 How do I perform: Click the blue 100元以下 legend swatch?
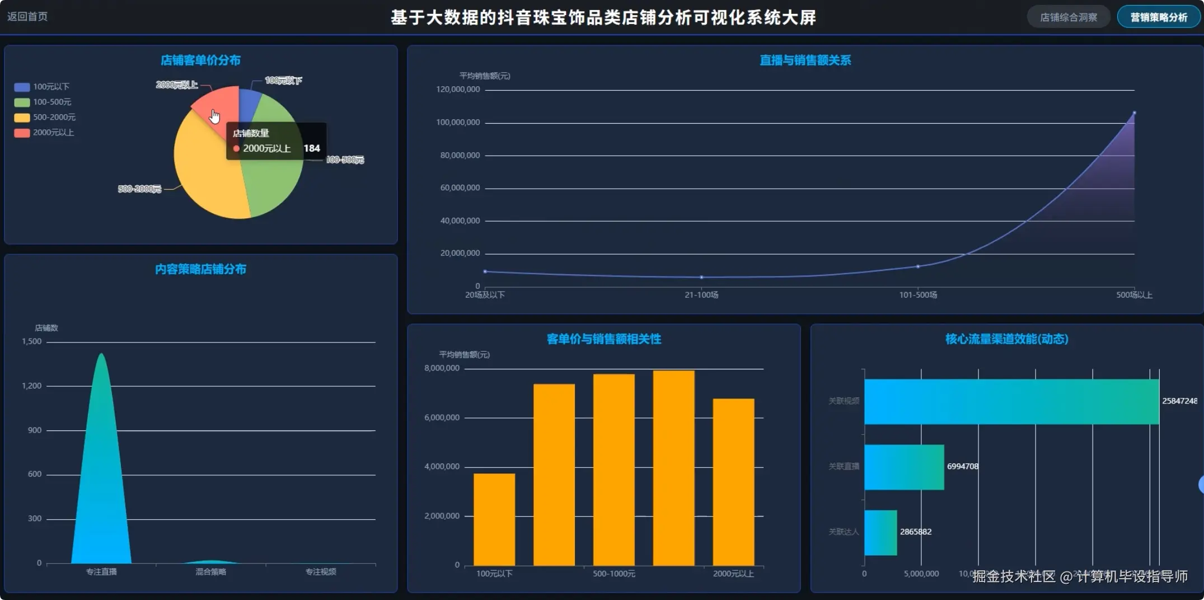[22, 87]
